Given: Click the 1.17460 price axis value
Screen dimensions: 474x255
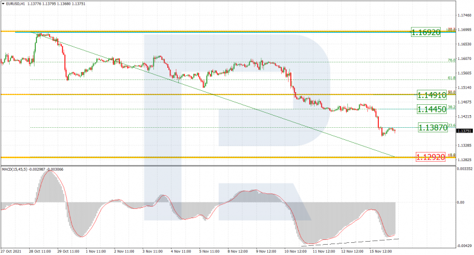Looking at the screenshot, I should click(x=464, y=15).
